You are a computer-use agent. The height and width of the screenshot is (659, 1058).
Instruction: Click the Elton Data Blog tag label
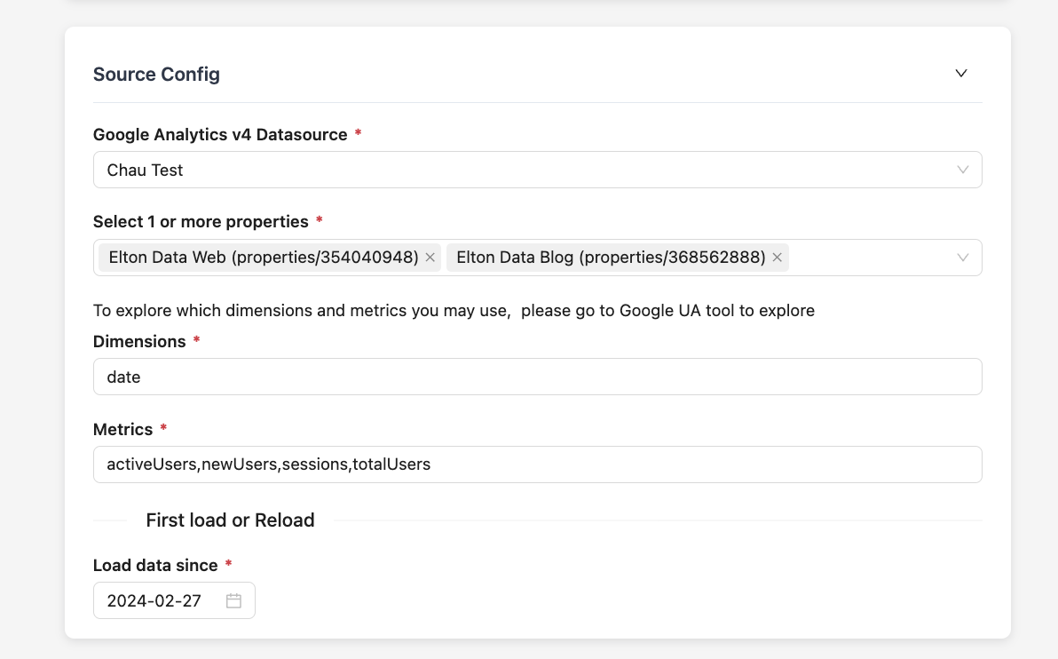tap(610, 258)
